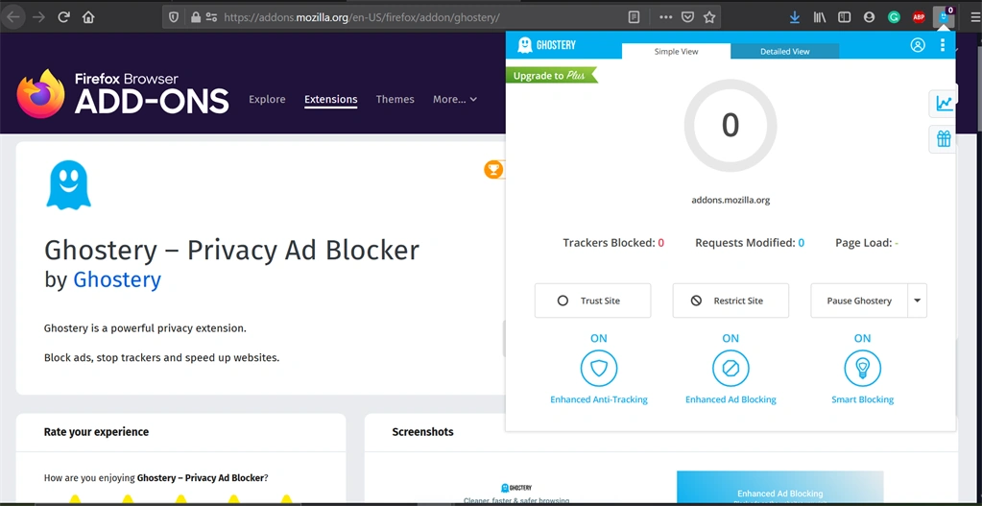Toggle Restrict Site option
The width and height of the screenshot is (982, 506).
[x=731, y=301]
